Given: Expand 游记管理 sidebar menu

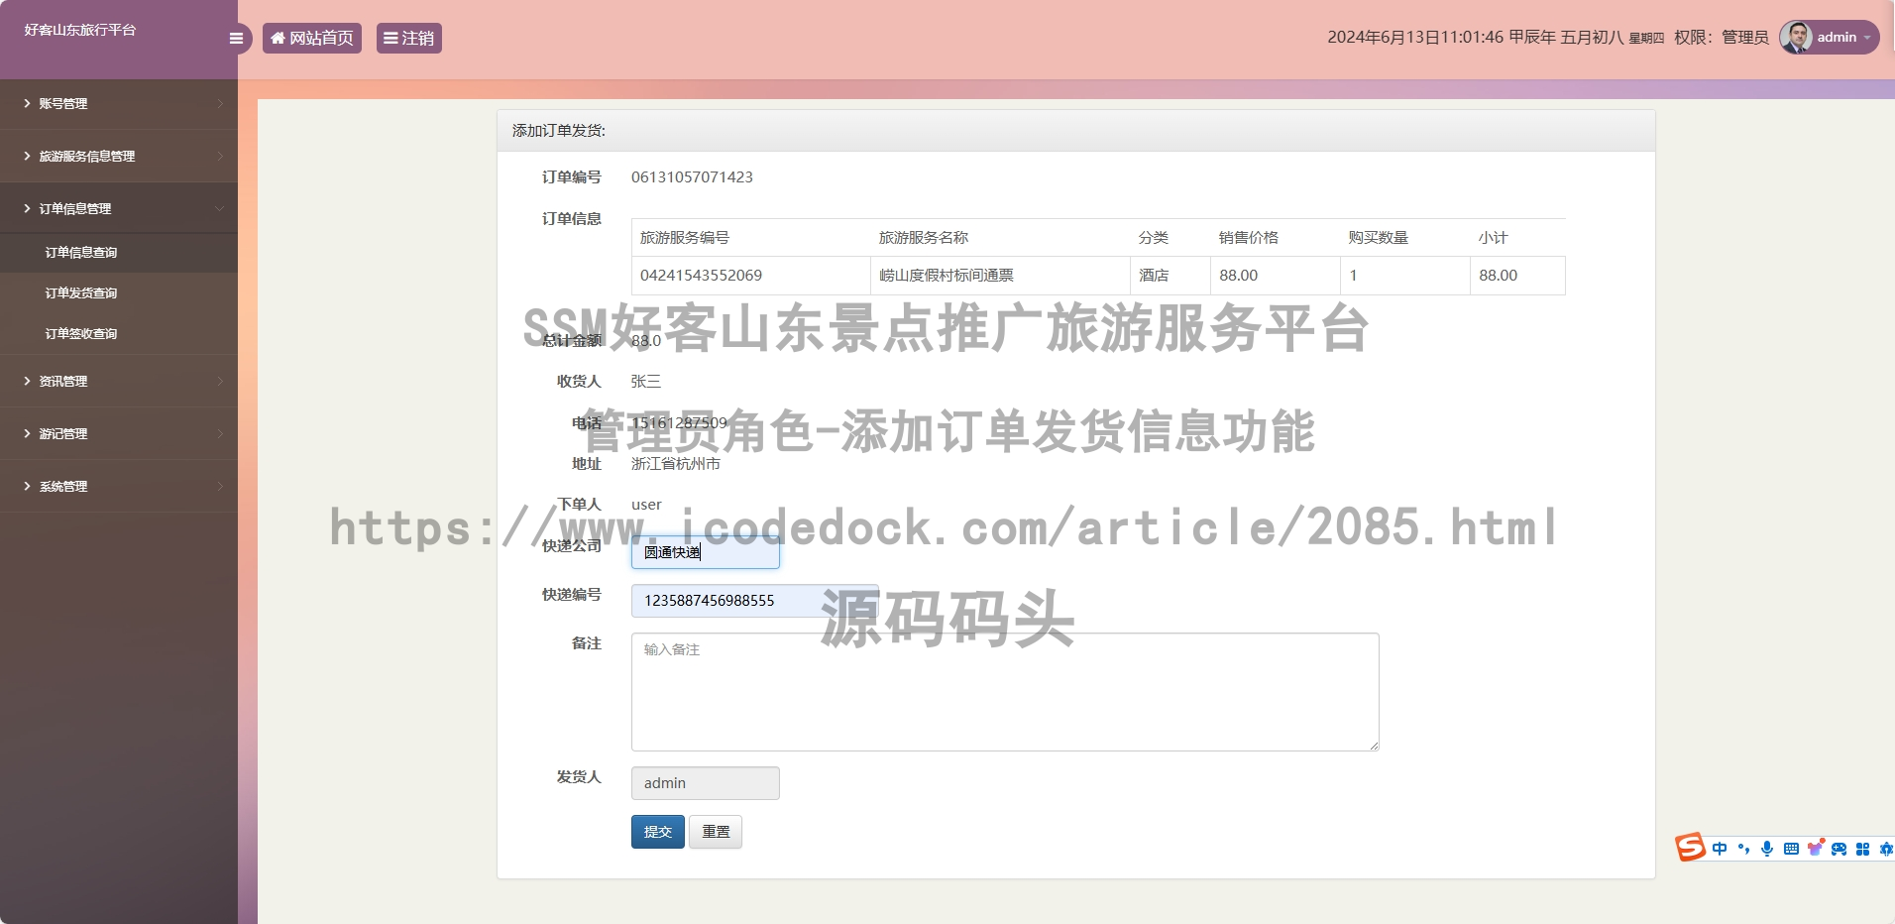Looking at the screenshot, I should point(119,433).
